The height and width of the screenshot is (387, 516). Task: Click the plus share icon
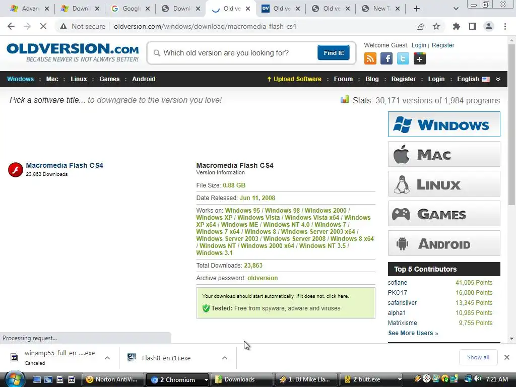click(420, 58)
